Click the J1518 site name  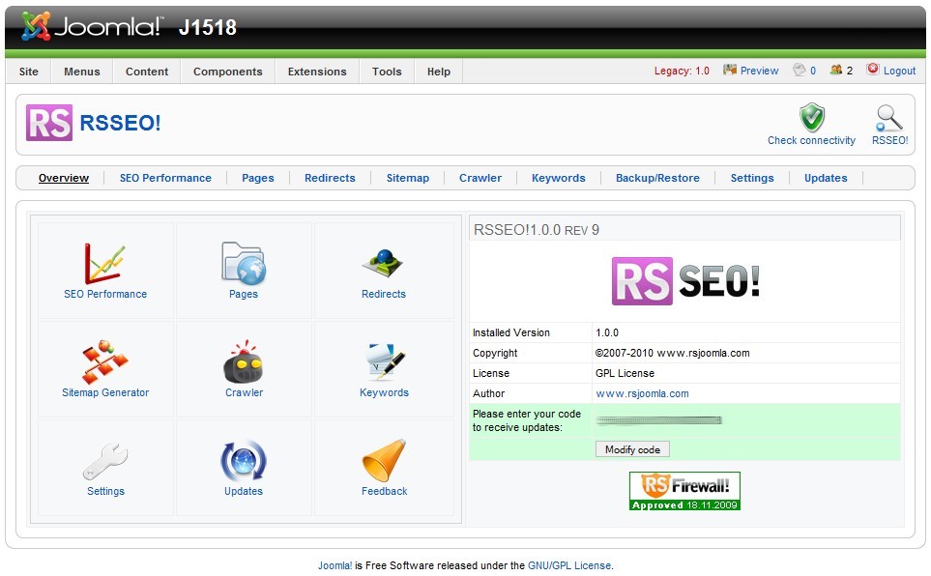point(207,27)
